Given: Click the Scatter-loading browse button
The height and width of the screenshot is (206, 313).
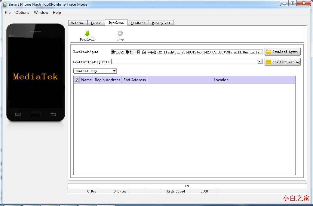Looking at the screenshot, I should click(282, 62).
